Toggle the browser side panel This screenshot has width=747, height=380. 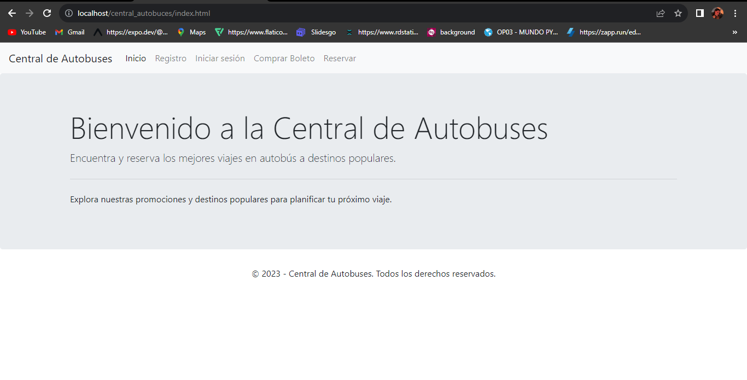[699, 13]
